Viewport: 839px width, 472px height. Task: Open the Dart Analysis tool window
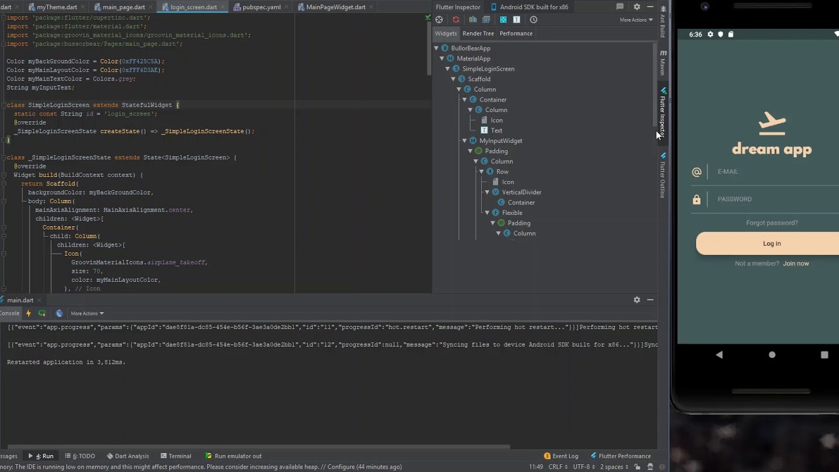click(x=128, y=456)
